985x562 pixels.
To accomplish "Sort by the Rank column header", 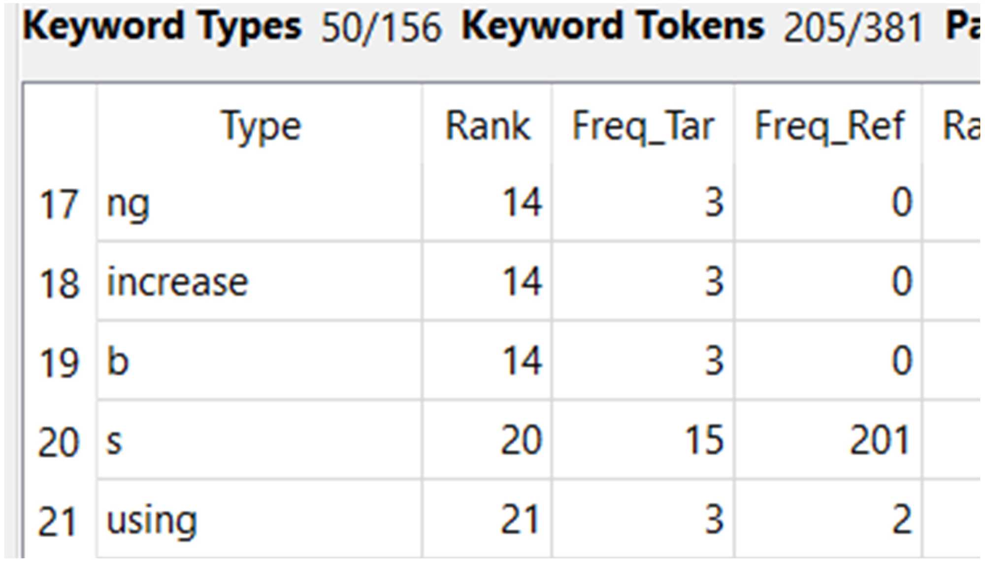I will pyautogui.click(x=488, y=127).
